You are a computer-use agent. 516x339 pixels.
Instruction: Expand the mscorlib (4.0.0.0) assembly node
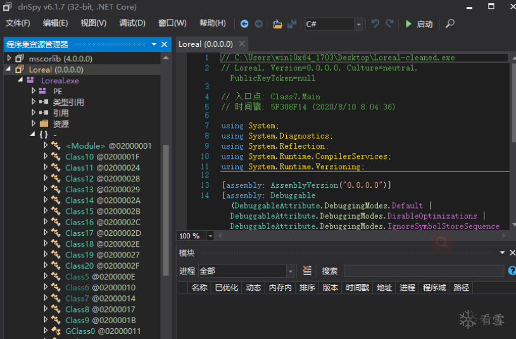pos(9,59)
